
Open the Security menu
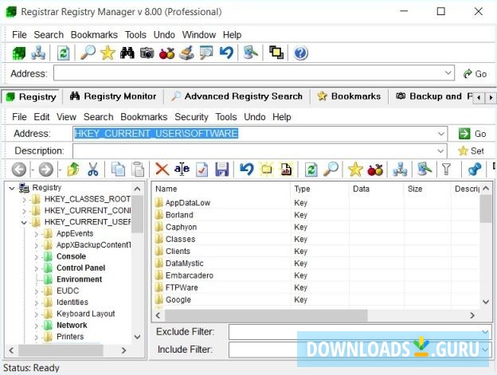coord(191,117)
